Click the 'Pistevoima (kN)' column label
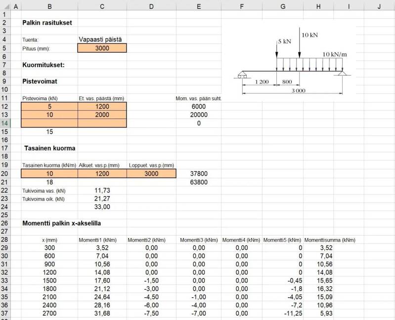Screen dimensions: 395x320 point(40,99)
